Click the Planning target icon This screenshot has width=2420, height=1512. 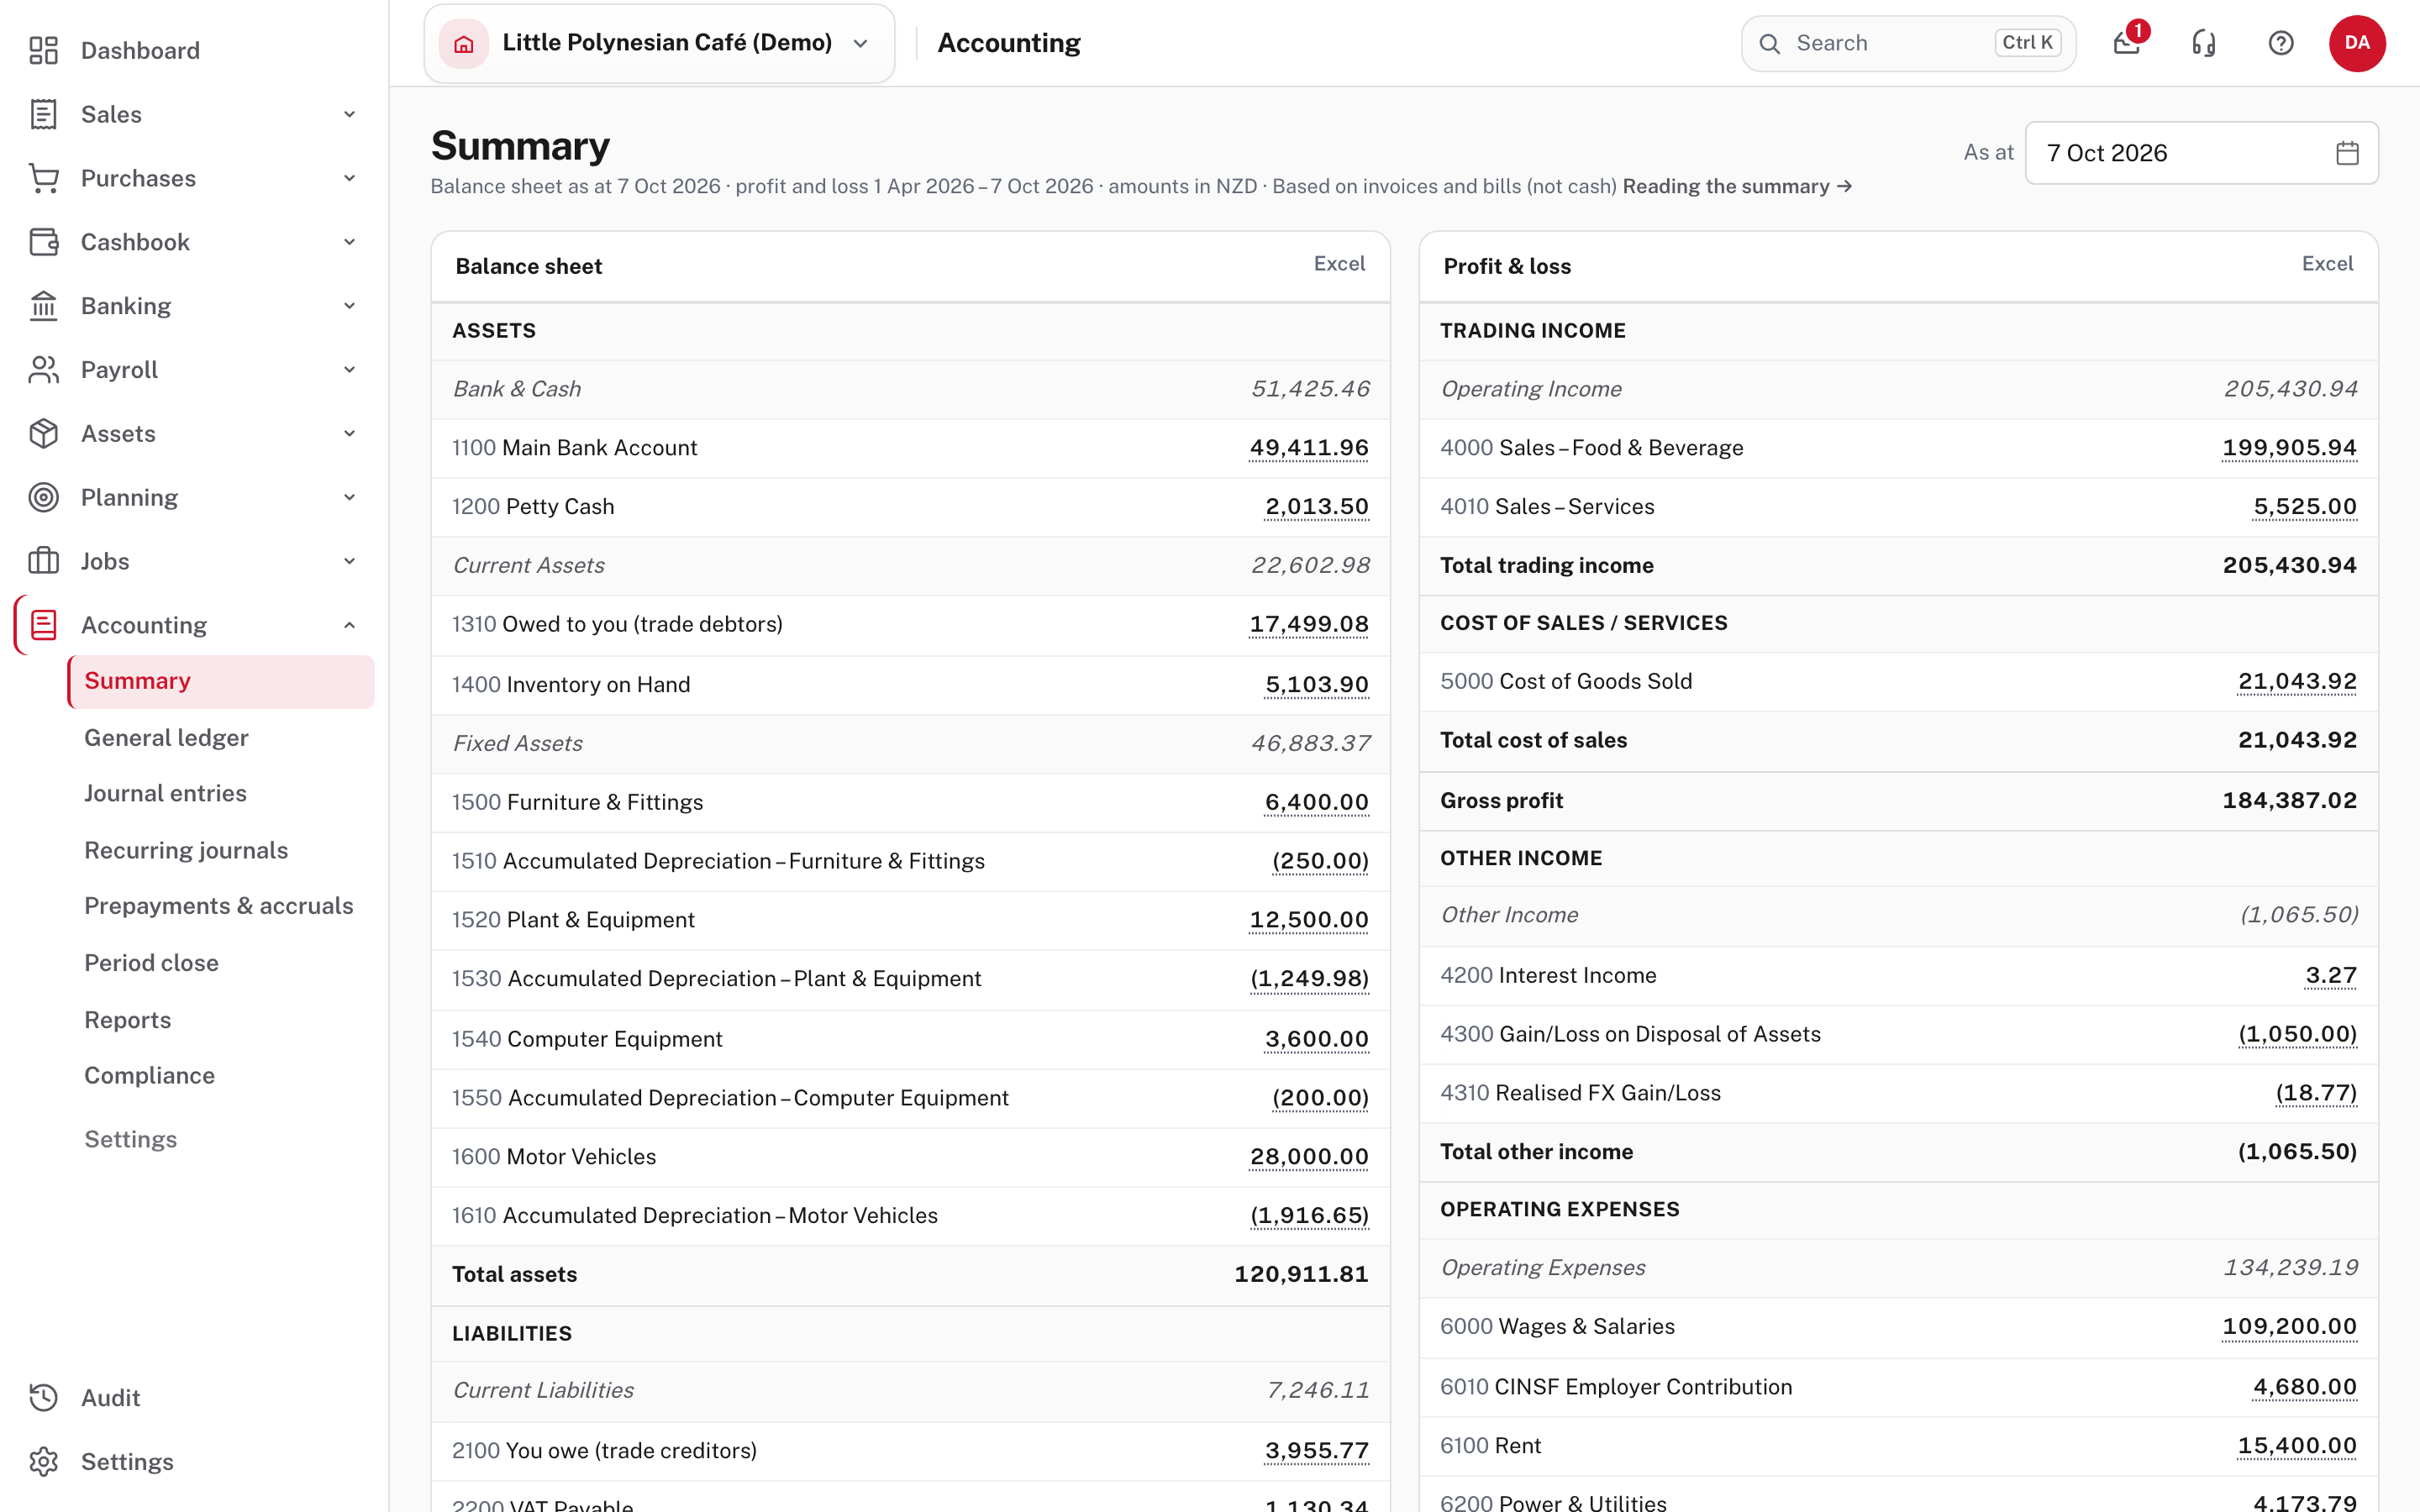pyautogui.click(x=43, y=498)
